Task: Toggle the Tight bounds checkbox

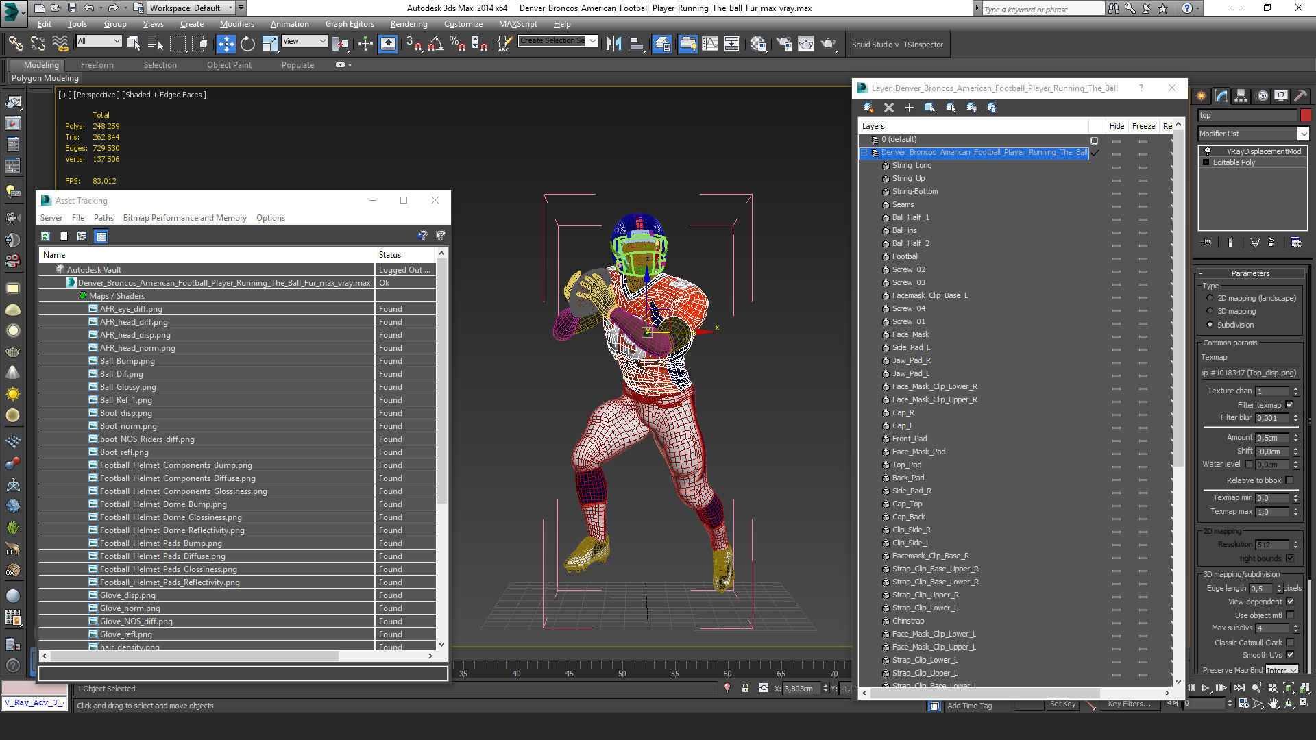Action: [x=1290, y=558]
